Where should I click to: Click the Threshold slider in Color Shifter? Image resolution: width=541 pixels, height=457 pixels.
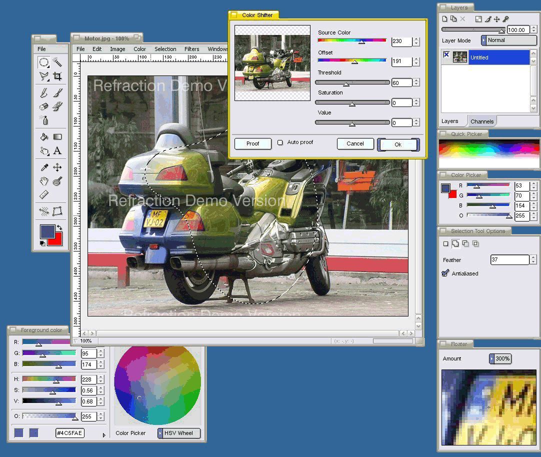pyautogui.click(x=352, y=82)
